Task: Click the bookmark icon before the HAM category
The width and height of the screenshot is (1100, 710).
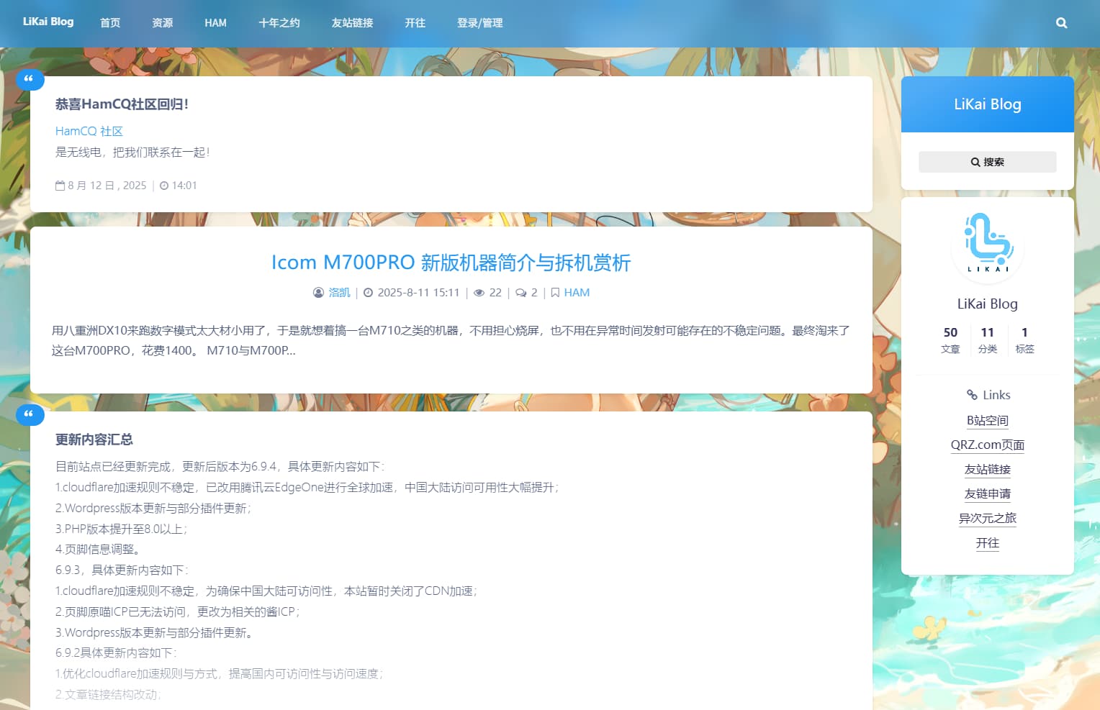Action: click(x=554, y=292)
